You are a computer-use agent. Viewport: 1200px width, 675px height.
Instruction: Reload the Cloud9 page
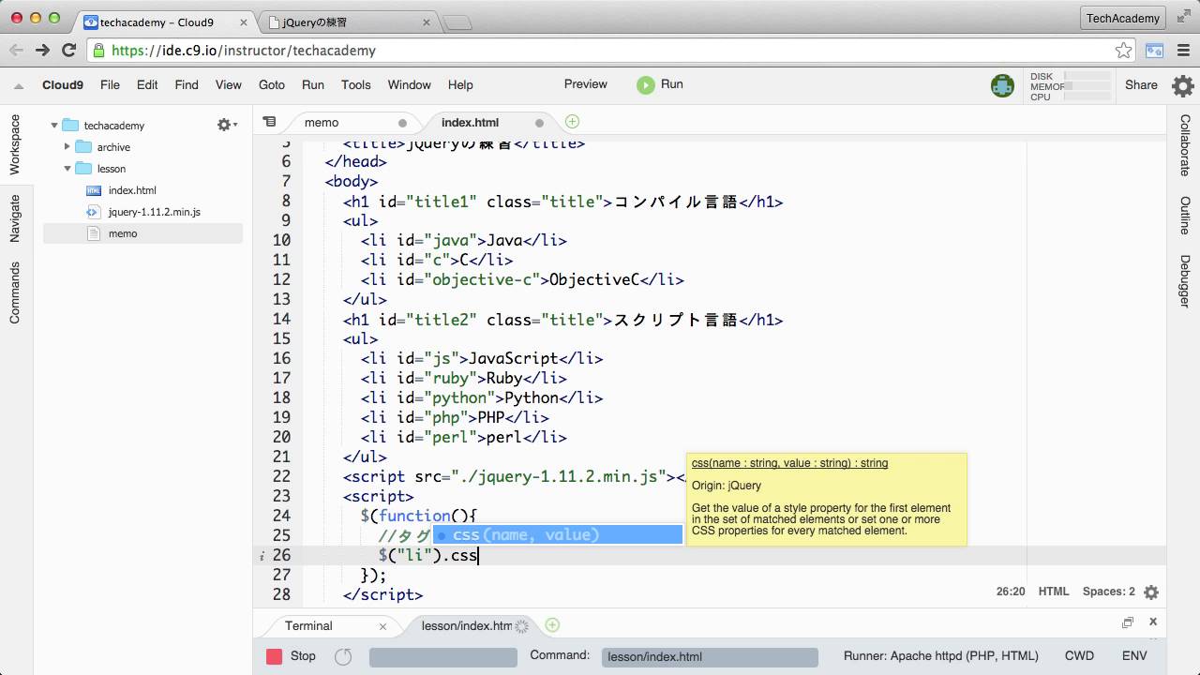pos(68,51)
